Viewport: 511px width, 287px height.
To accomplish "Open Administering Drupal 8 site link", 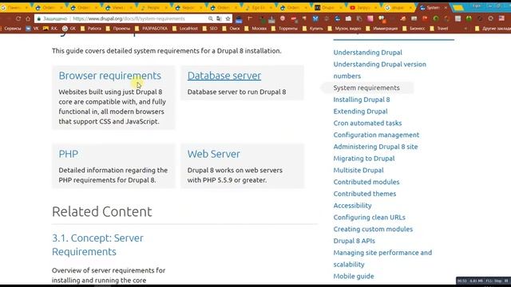I will coord(375,147).
